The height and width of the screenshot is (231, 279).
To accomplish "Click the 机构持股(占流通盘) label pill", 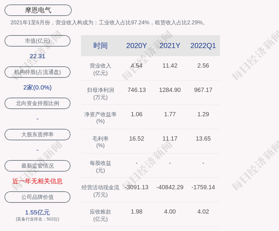I will coord(37,72).
